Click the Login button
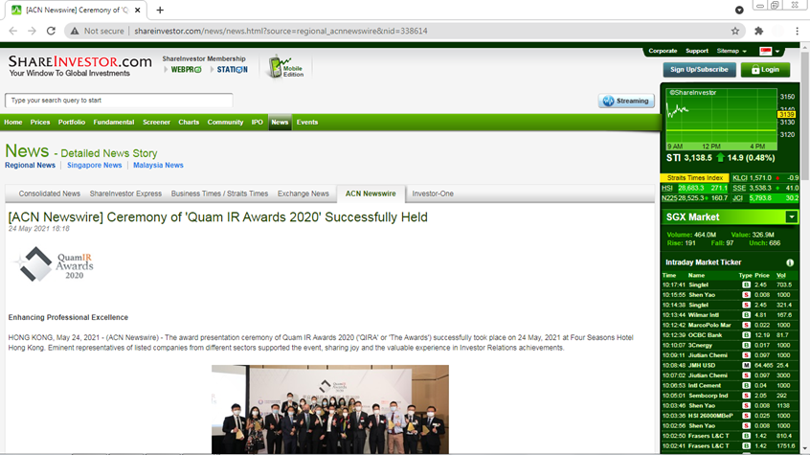The width and height of the screenshot is (810, 455). tap(765, 69)
